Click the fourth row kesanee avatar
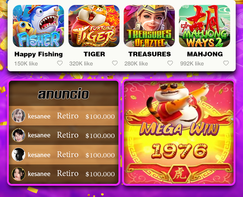This screenshot has width=243, height=197. tap(19, 174)
